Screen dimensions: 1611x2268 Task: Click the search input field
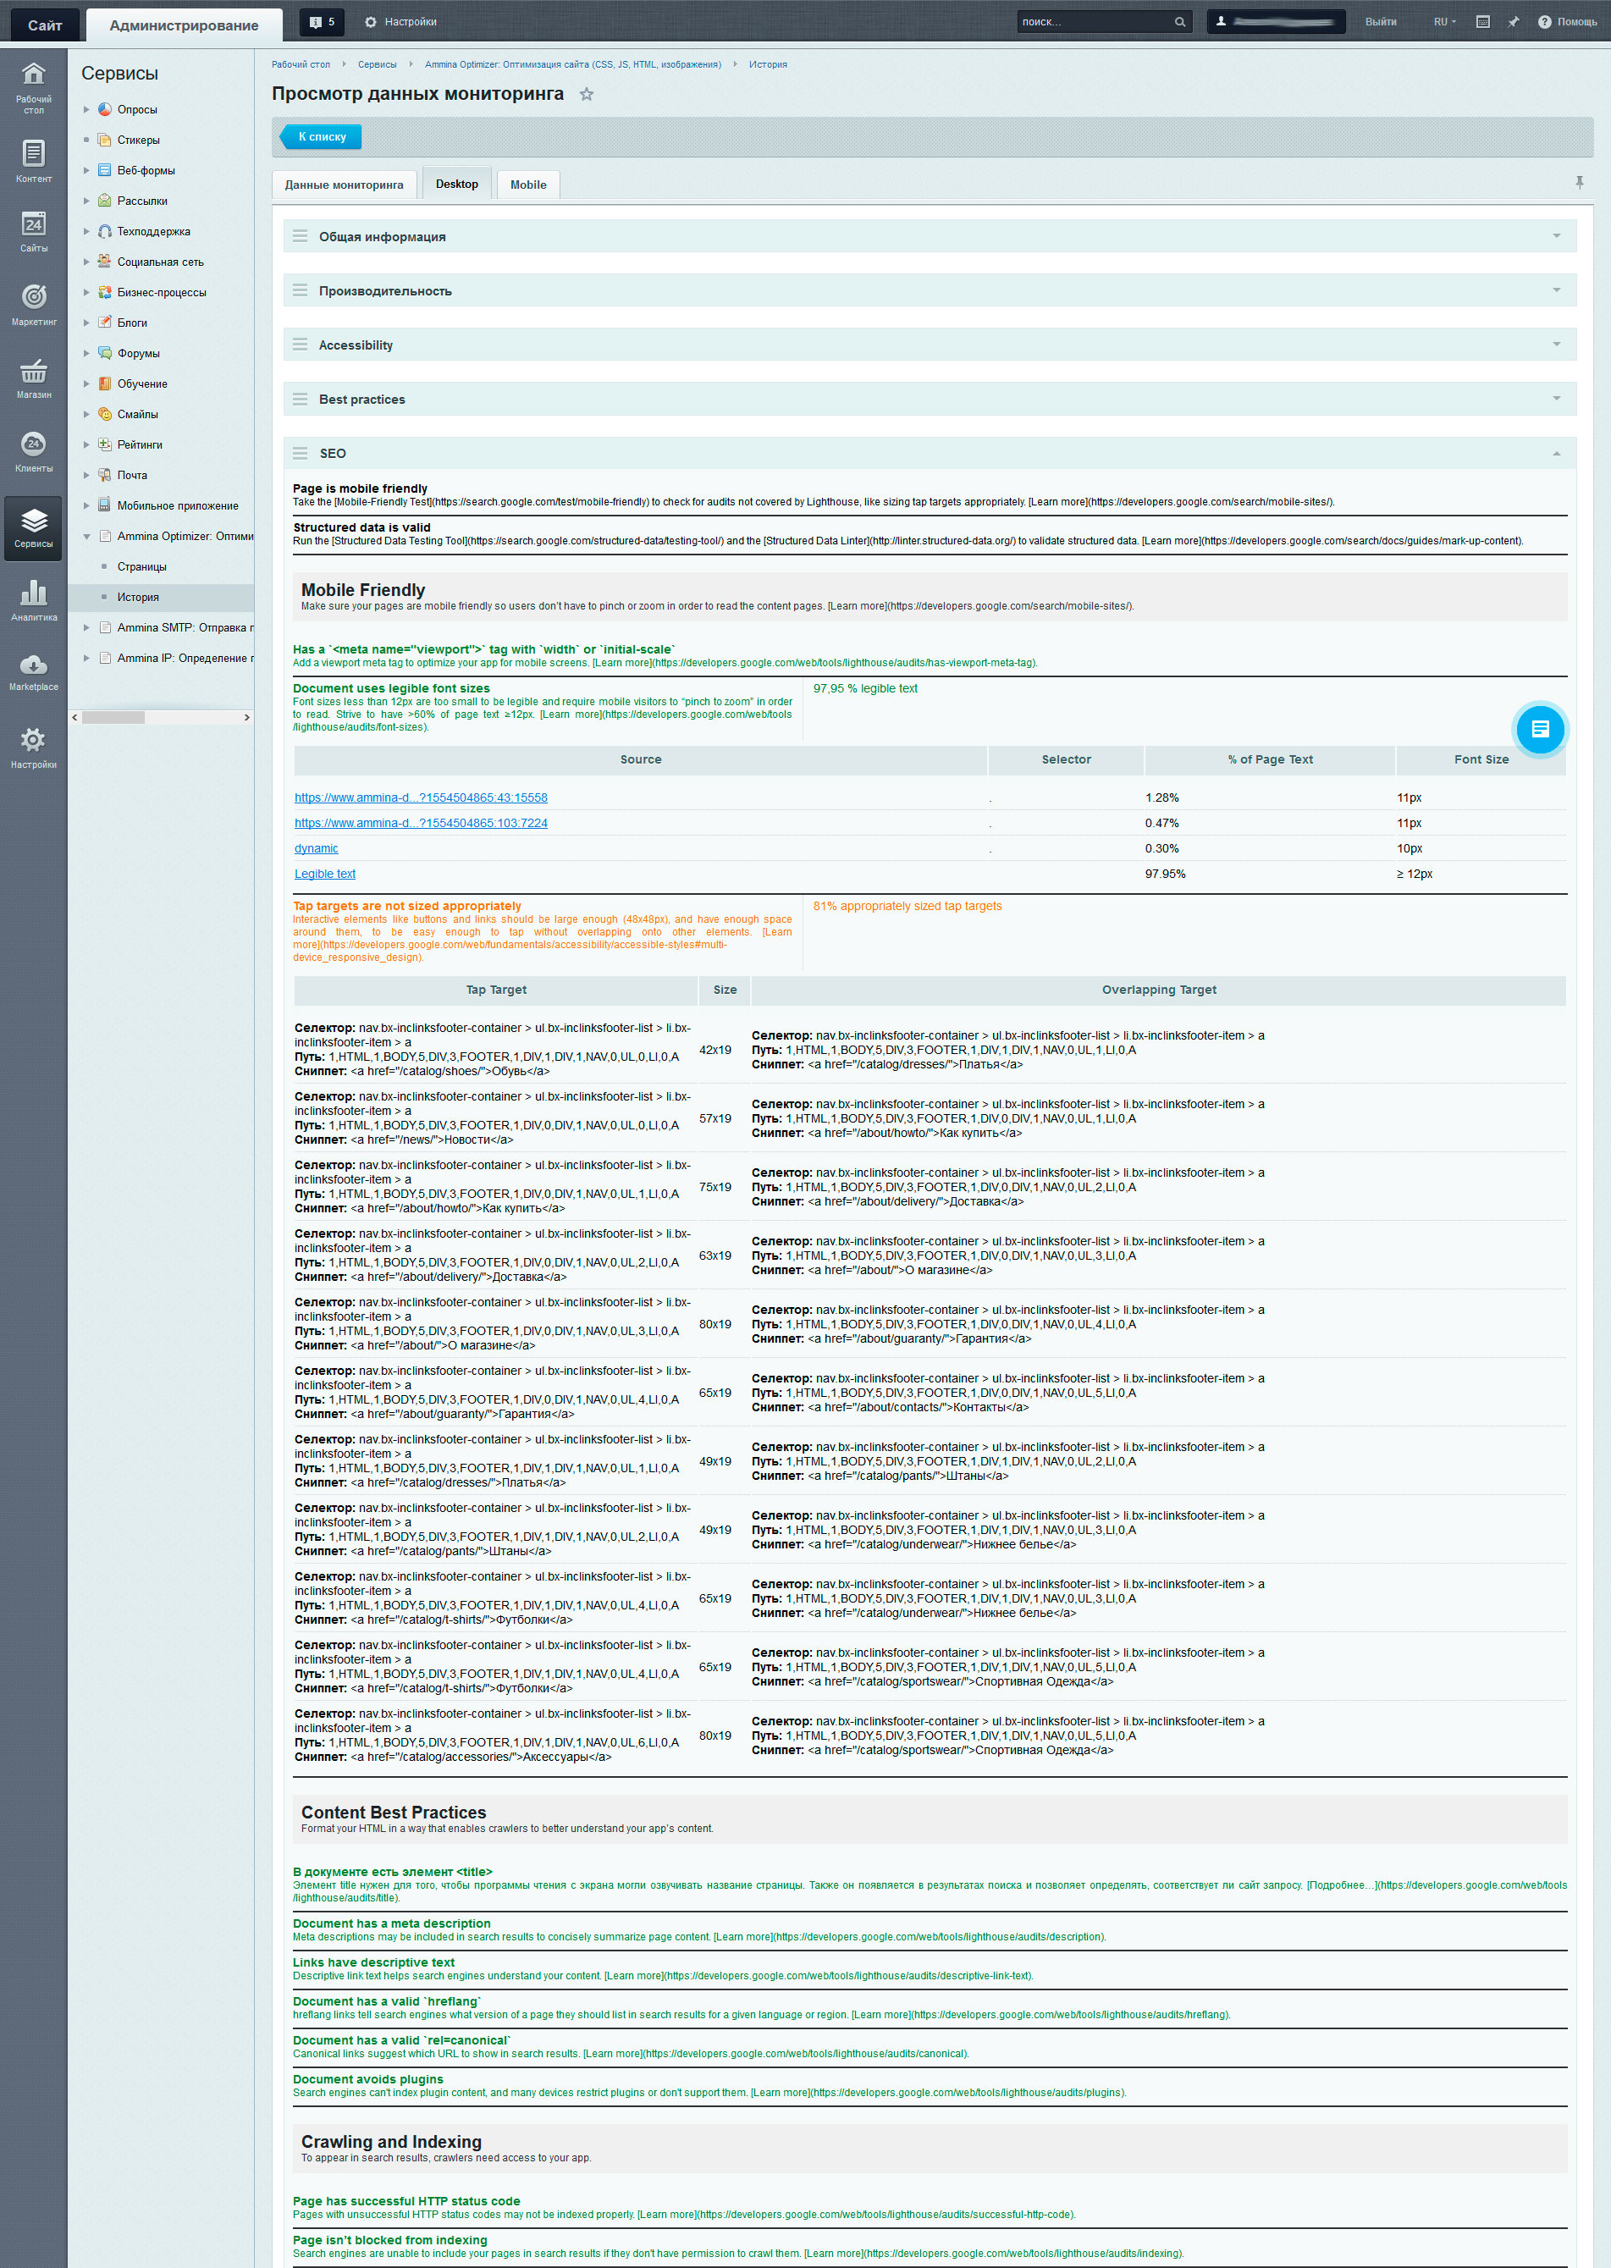pyautogui.click(x=1095, y=22)
